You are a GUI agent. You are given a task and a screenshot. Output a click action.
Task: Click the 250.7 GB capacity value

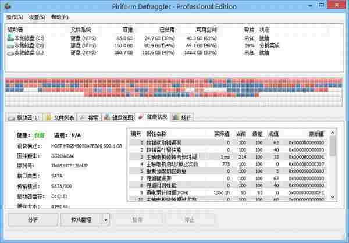coord(123,53)
